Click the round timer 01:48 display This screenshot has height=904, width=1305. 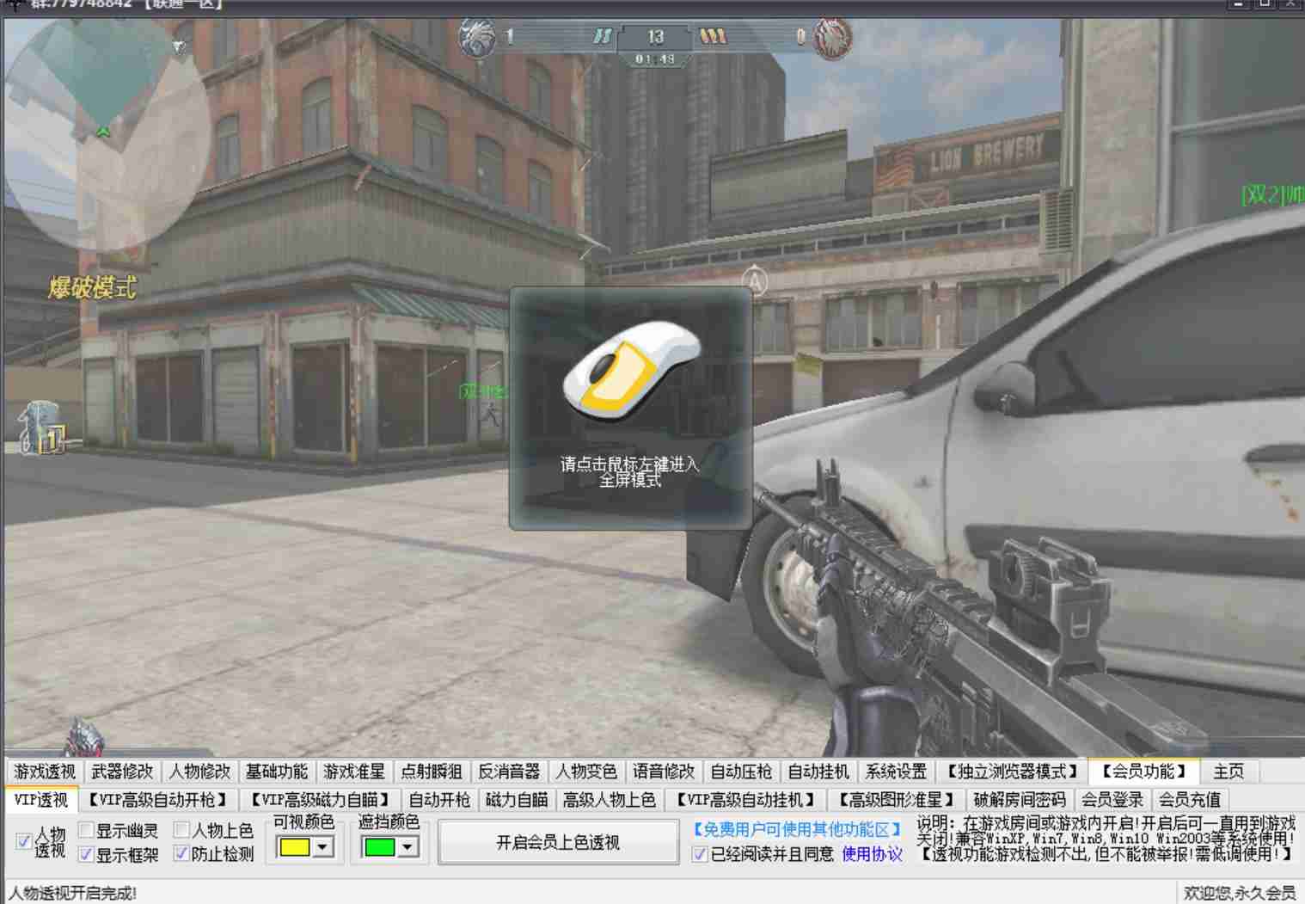(x=655, y=59)
